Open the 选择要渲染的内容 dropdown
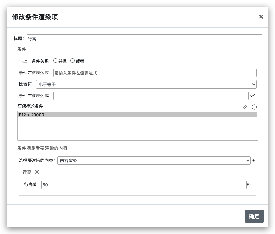The height and width of the screenshot is (234, 275). pyautogui.click(x=154, y=160)
